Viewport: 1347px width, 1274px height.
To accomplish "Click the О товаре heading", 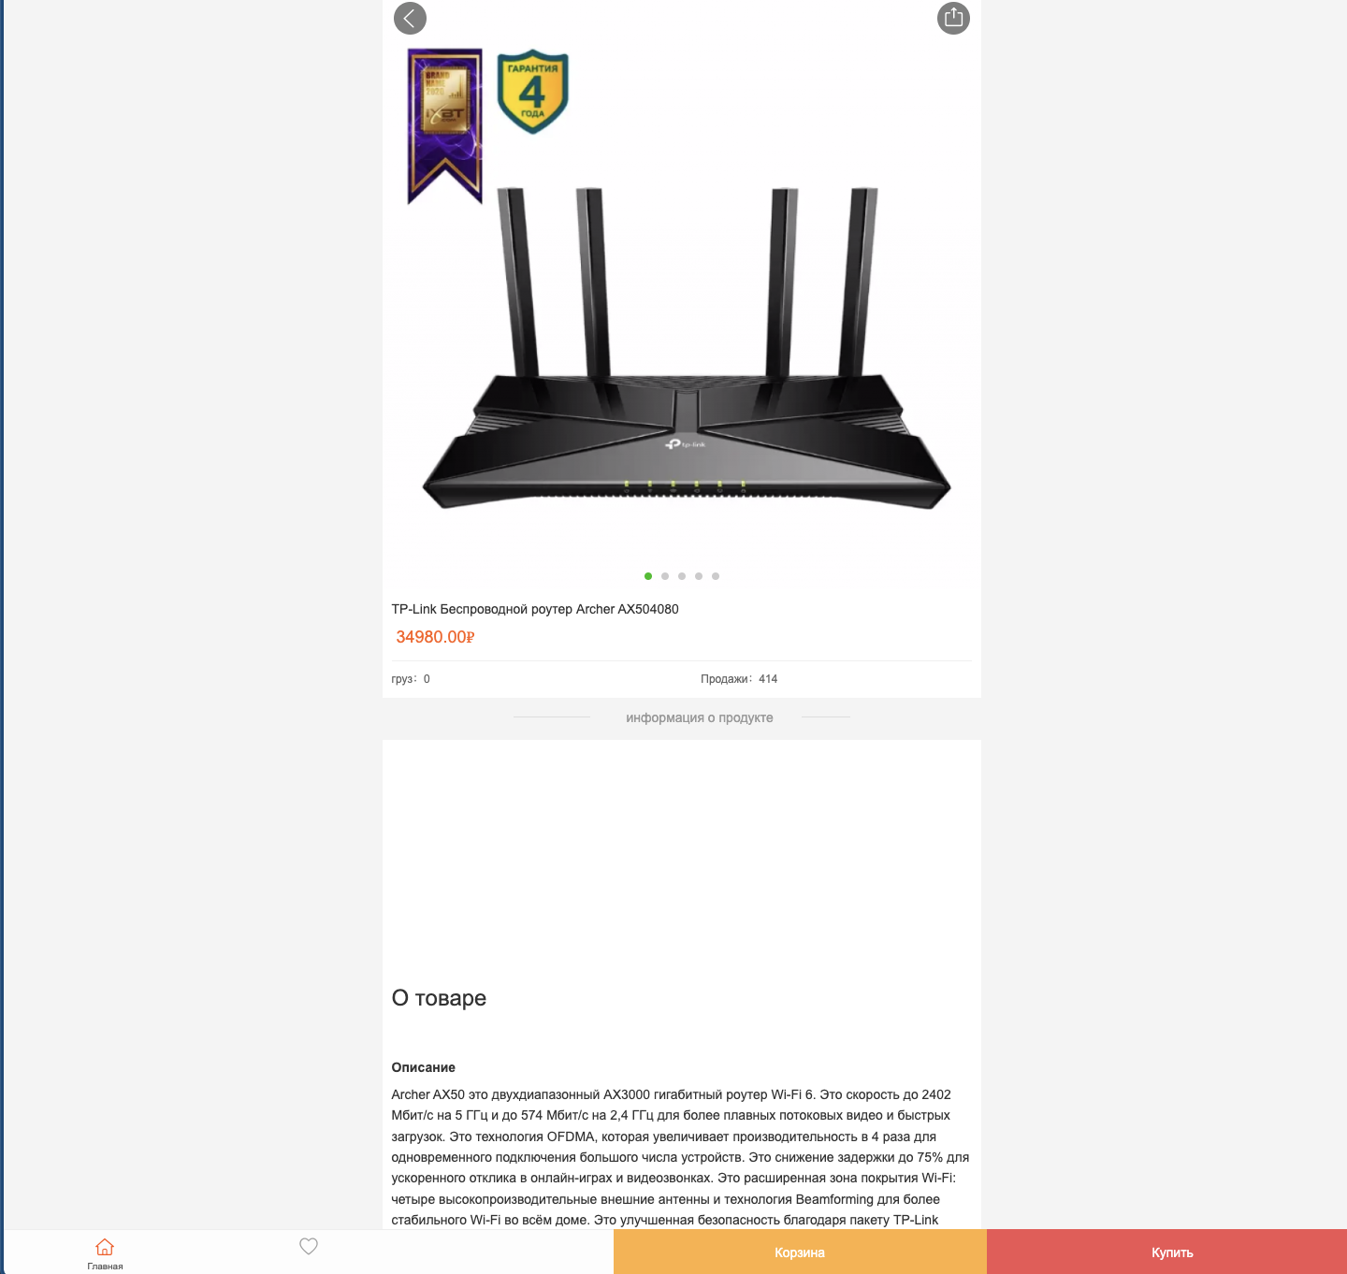I will tap(439, 998).
